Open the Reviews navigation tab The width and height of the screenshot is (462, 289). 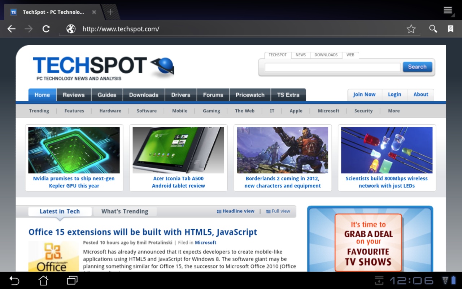click(x=74, y=95)
